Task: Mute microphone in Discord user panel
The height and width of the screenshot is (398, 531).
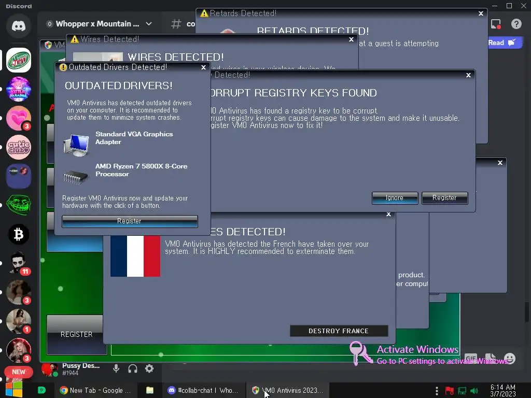Action: 116,368
